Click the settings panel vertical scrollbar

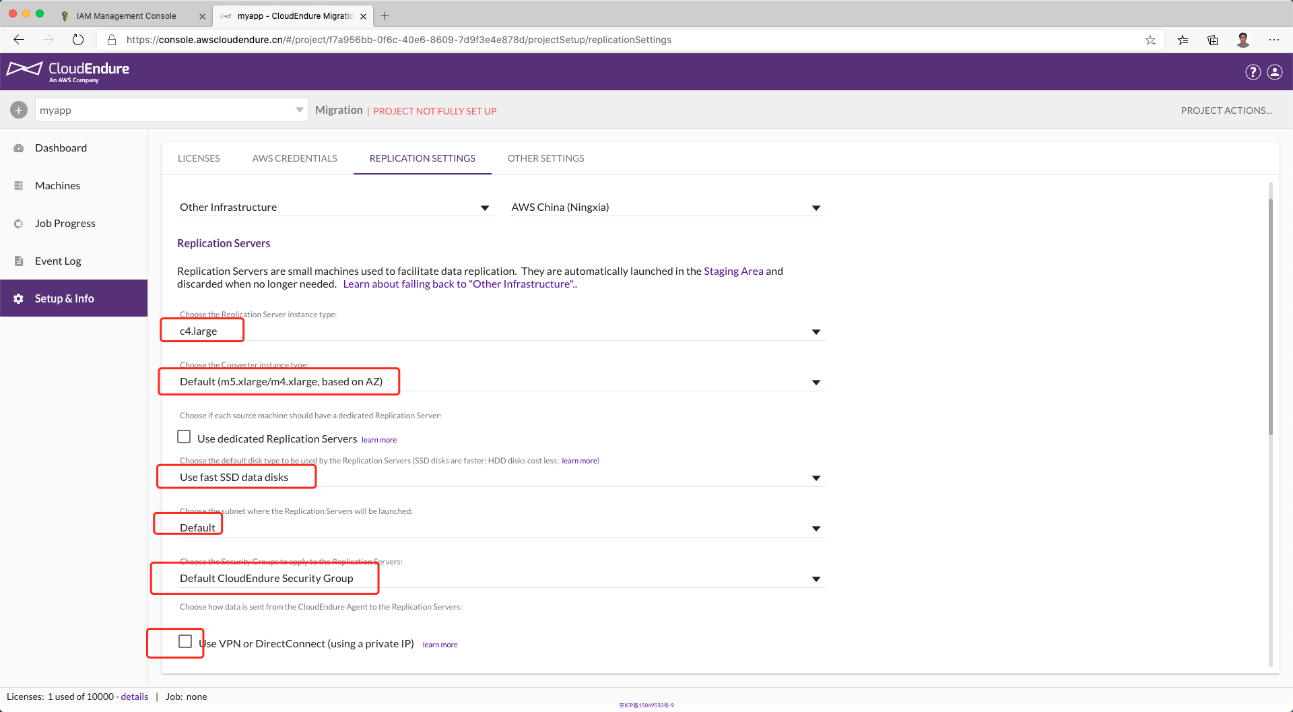click(x=1270, y=317)
